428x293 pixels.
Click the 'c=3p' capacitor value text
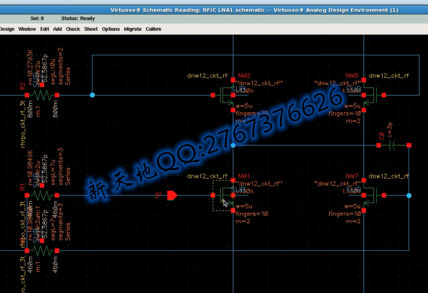coord(390,130)
